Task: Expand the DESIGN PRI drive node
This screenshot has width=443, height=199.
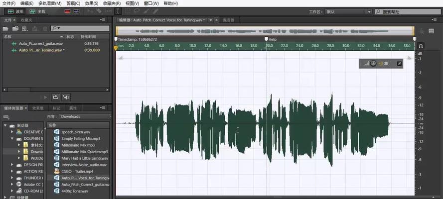Action: 12,165
